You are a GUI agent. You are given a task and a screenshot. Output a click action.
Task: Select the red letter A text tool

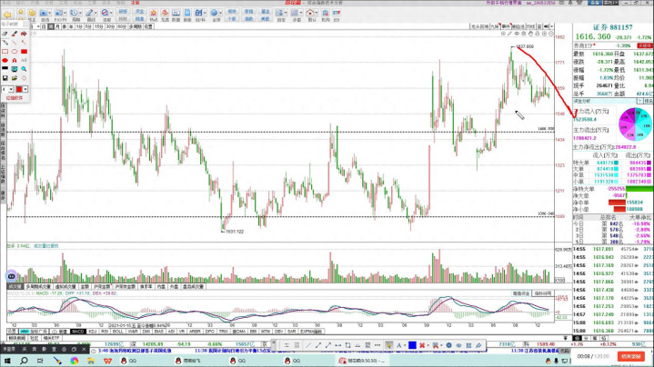pyautogui.click(x=15, y=60)
